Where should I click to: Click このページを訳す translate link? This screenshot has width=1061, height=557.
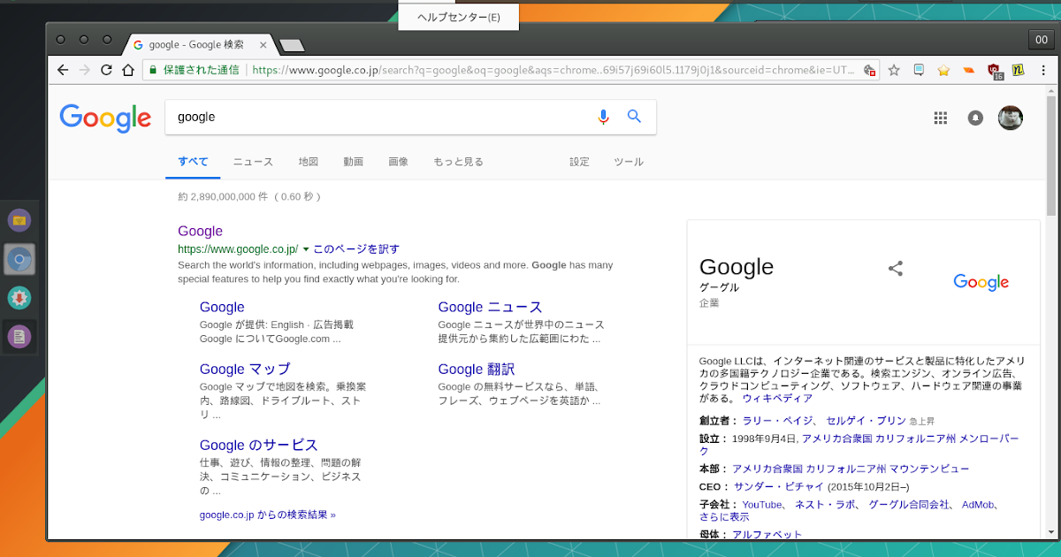click(356, 249)
